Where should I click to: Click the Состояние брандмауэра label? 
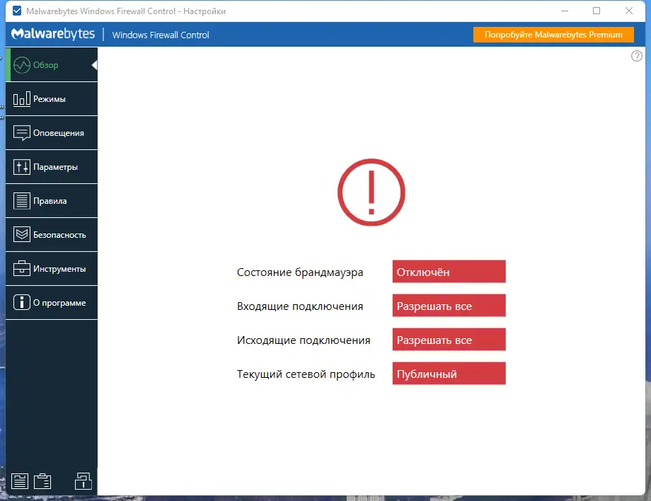point(300,272)
